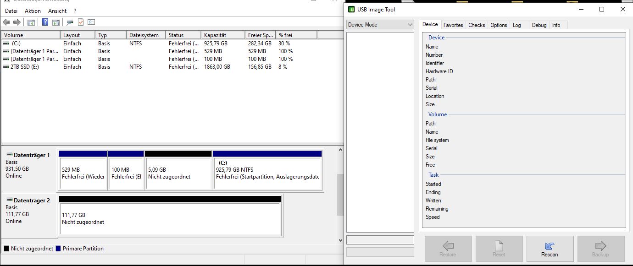Sort by the % frei column header

point(296,35)
